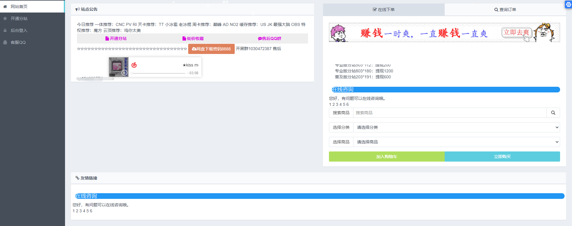The image size is (572, 226).
Task: Click the text 普及版分站203*191: 提现600
Action: tap(363, 77)
